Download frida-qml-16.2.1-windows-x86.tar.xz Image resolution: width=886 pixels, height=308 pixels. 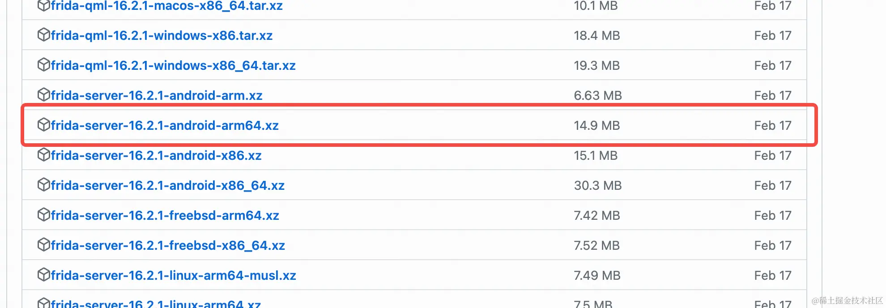[162, 35]
